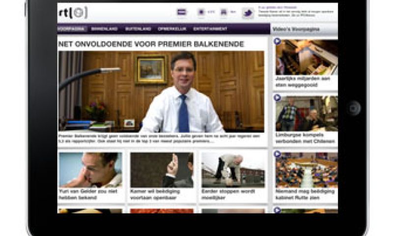Select the Voorpagina tab
Viewport: 393px width, 236px height.
72,29
